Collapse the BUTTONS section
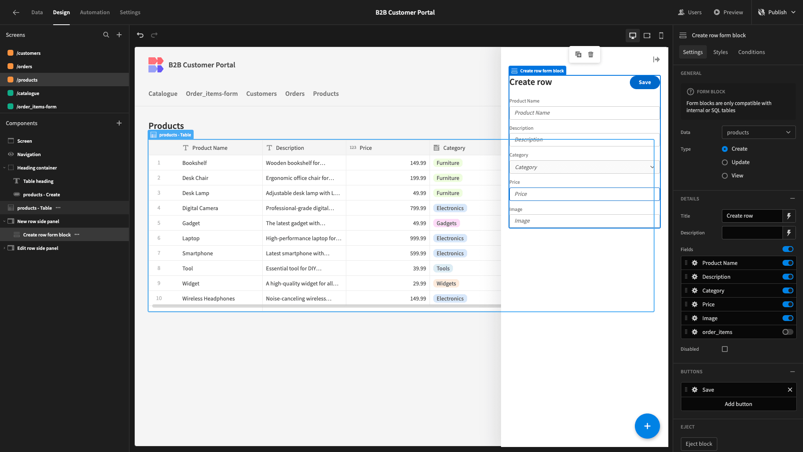Image resolution: width=803 pixels, height=452 pixels. coord(792,372)
